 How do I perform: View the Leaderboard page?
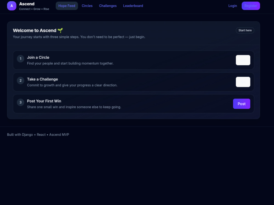click(133, 6)
